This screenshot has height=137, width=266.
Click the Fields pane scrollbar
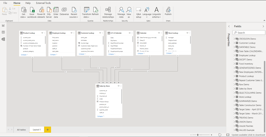(x=265, y=97)
